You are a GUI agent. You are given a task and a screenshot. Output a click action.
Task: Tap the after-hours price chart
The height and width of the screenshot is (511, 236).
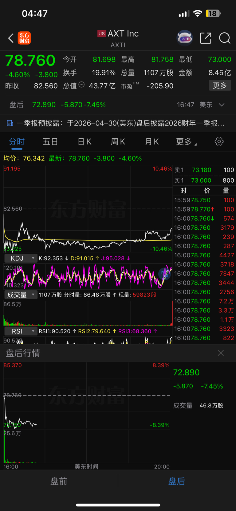point(87,396)
